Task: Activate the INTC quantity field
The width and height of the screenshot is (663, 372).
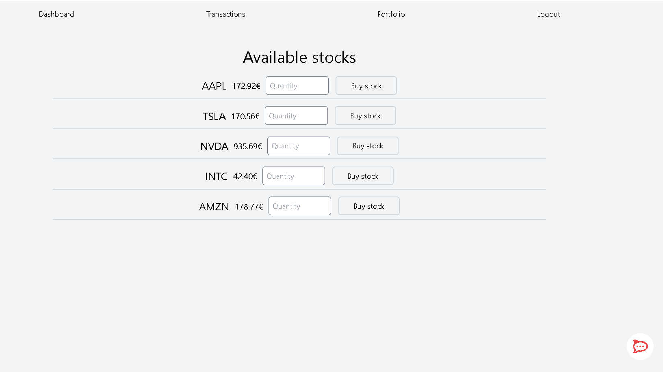Action: (293, 176)
